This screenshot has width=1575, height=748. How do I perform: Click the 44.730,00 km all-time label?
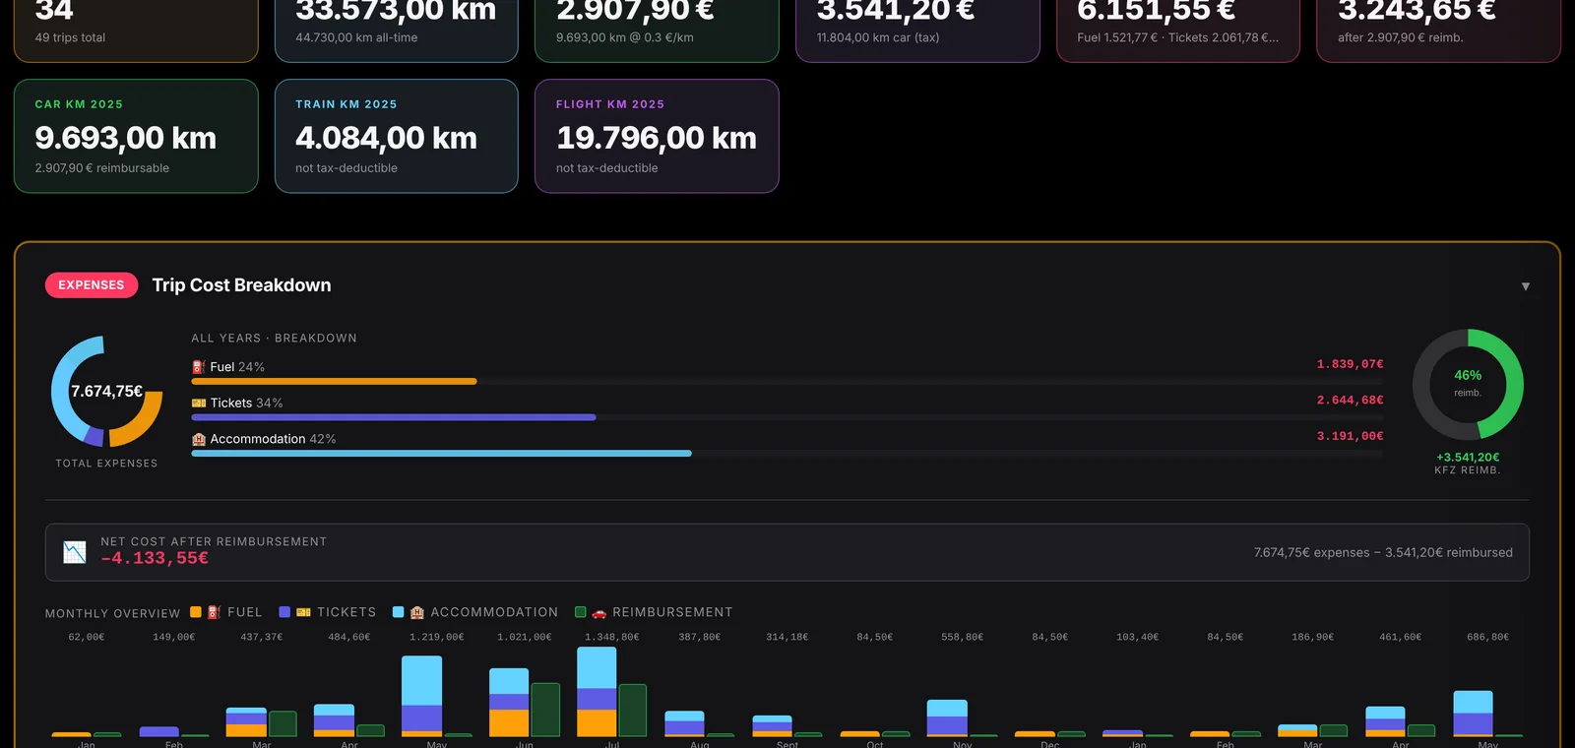[x=356, y=37]
